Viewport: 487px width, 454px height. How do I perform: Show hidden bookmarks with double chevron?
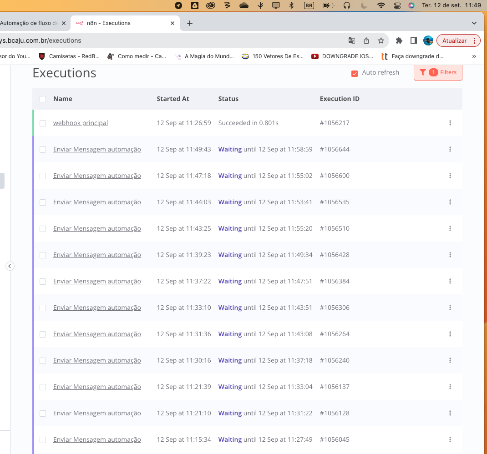(474, 56)
